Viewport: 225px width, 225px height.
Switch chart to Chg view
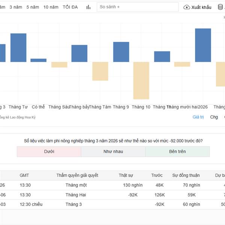pos(214,117)
